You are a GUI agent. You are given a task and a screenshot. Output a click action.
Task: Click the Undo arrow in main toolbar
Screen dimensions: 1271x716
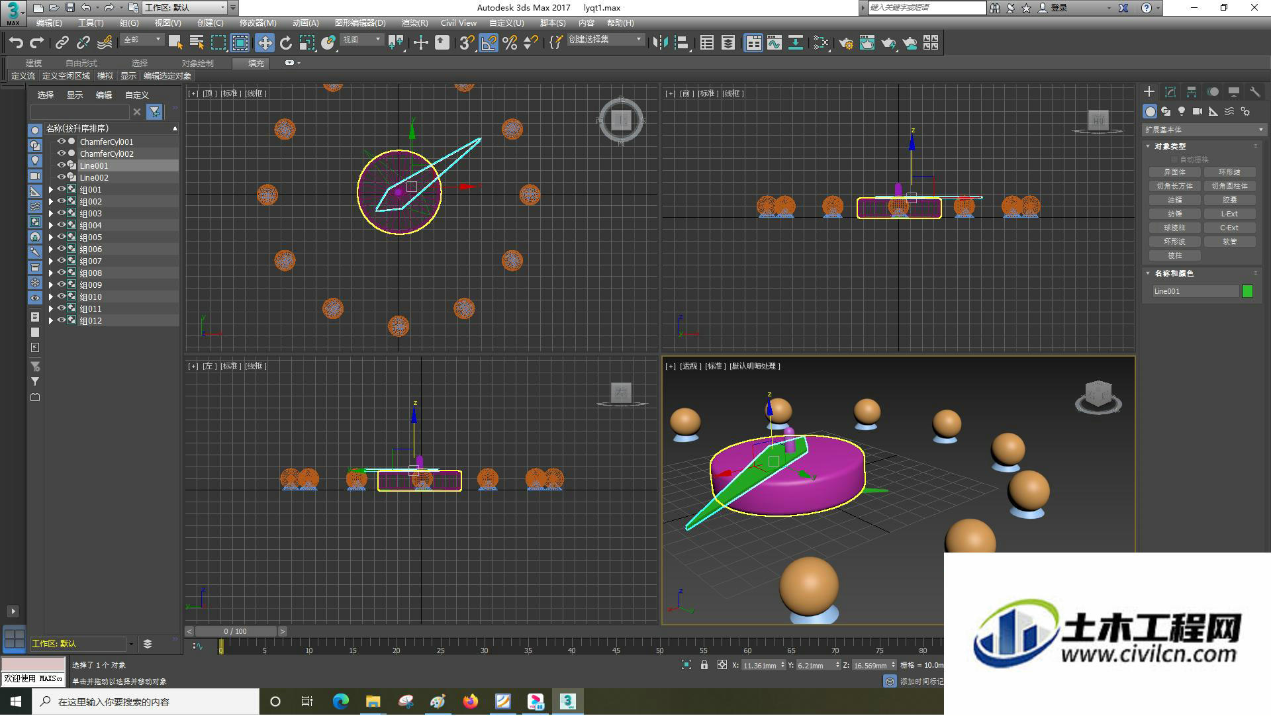coord(16,43)
